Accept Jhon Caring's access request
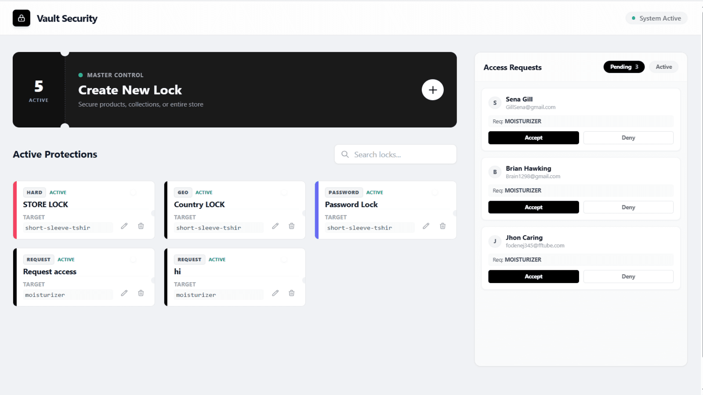 [x=533, y=276]
